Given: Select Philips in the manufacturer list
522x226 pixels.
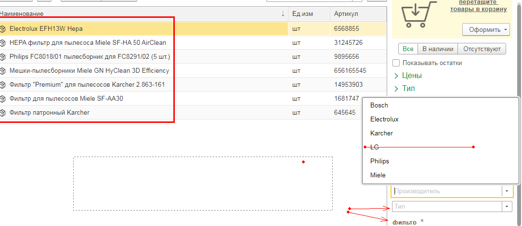Looking at the screenshot, I should (x=379, y=161).
